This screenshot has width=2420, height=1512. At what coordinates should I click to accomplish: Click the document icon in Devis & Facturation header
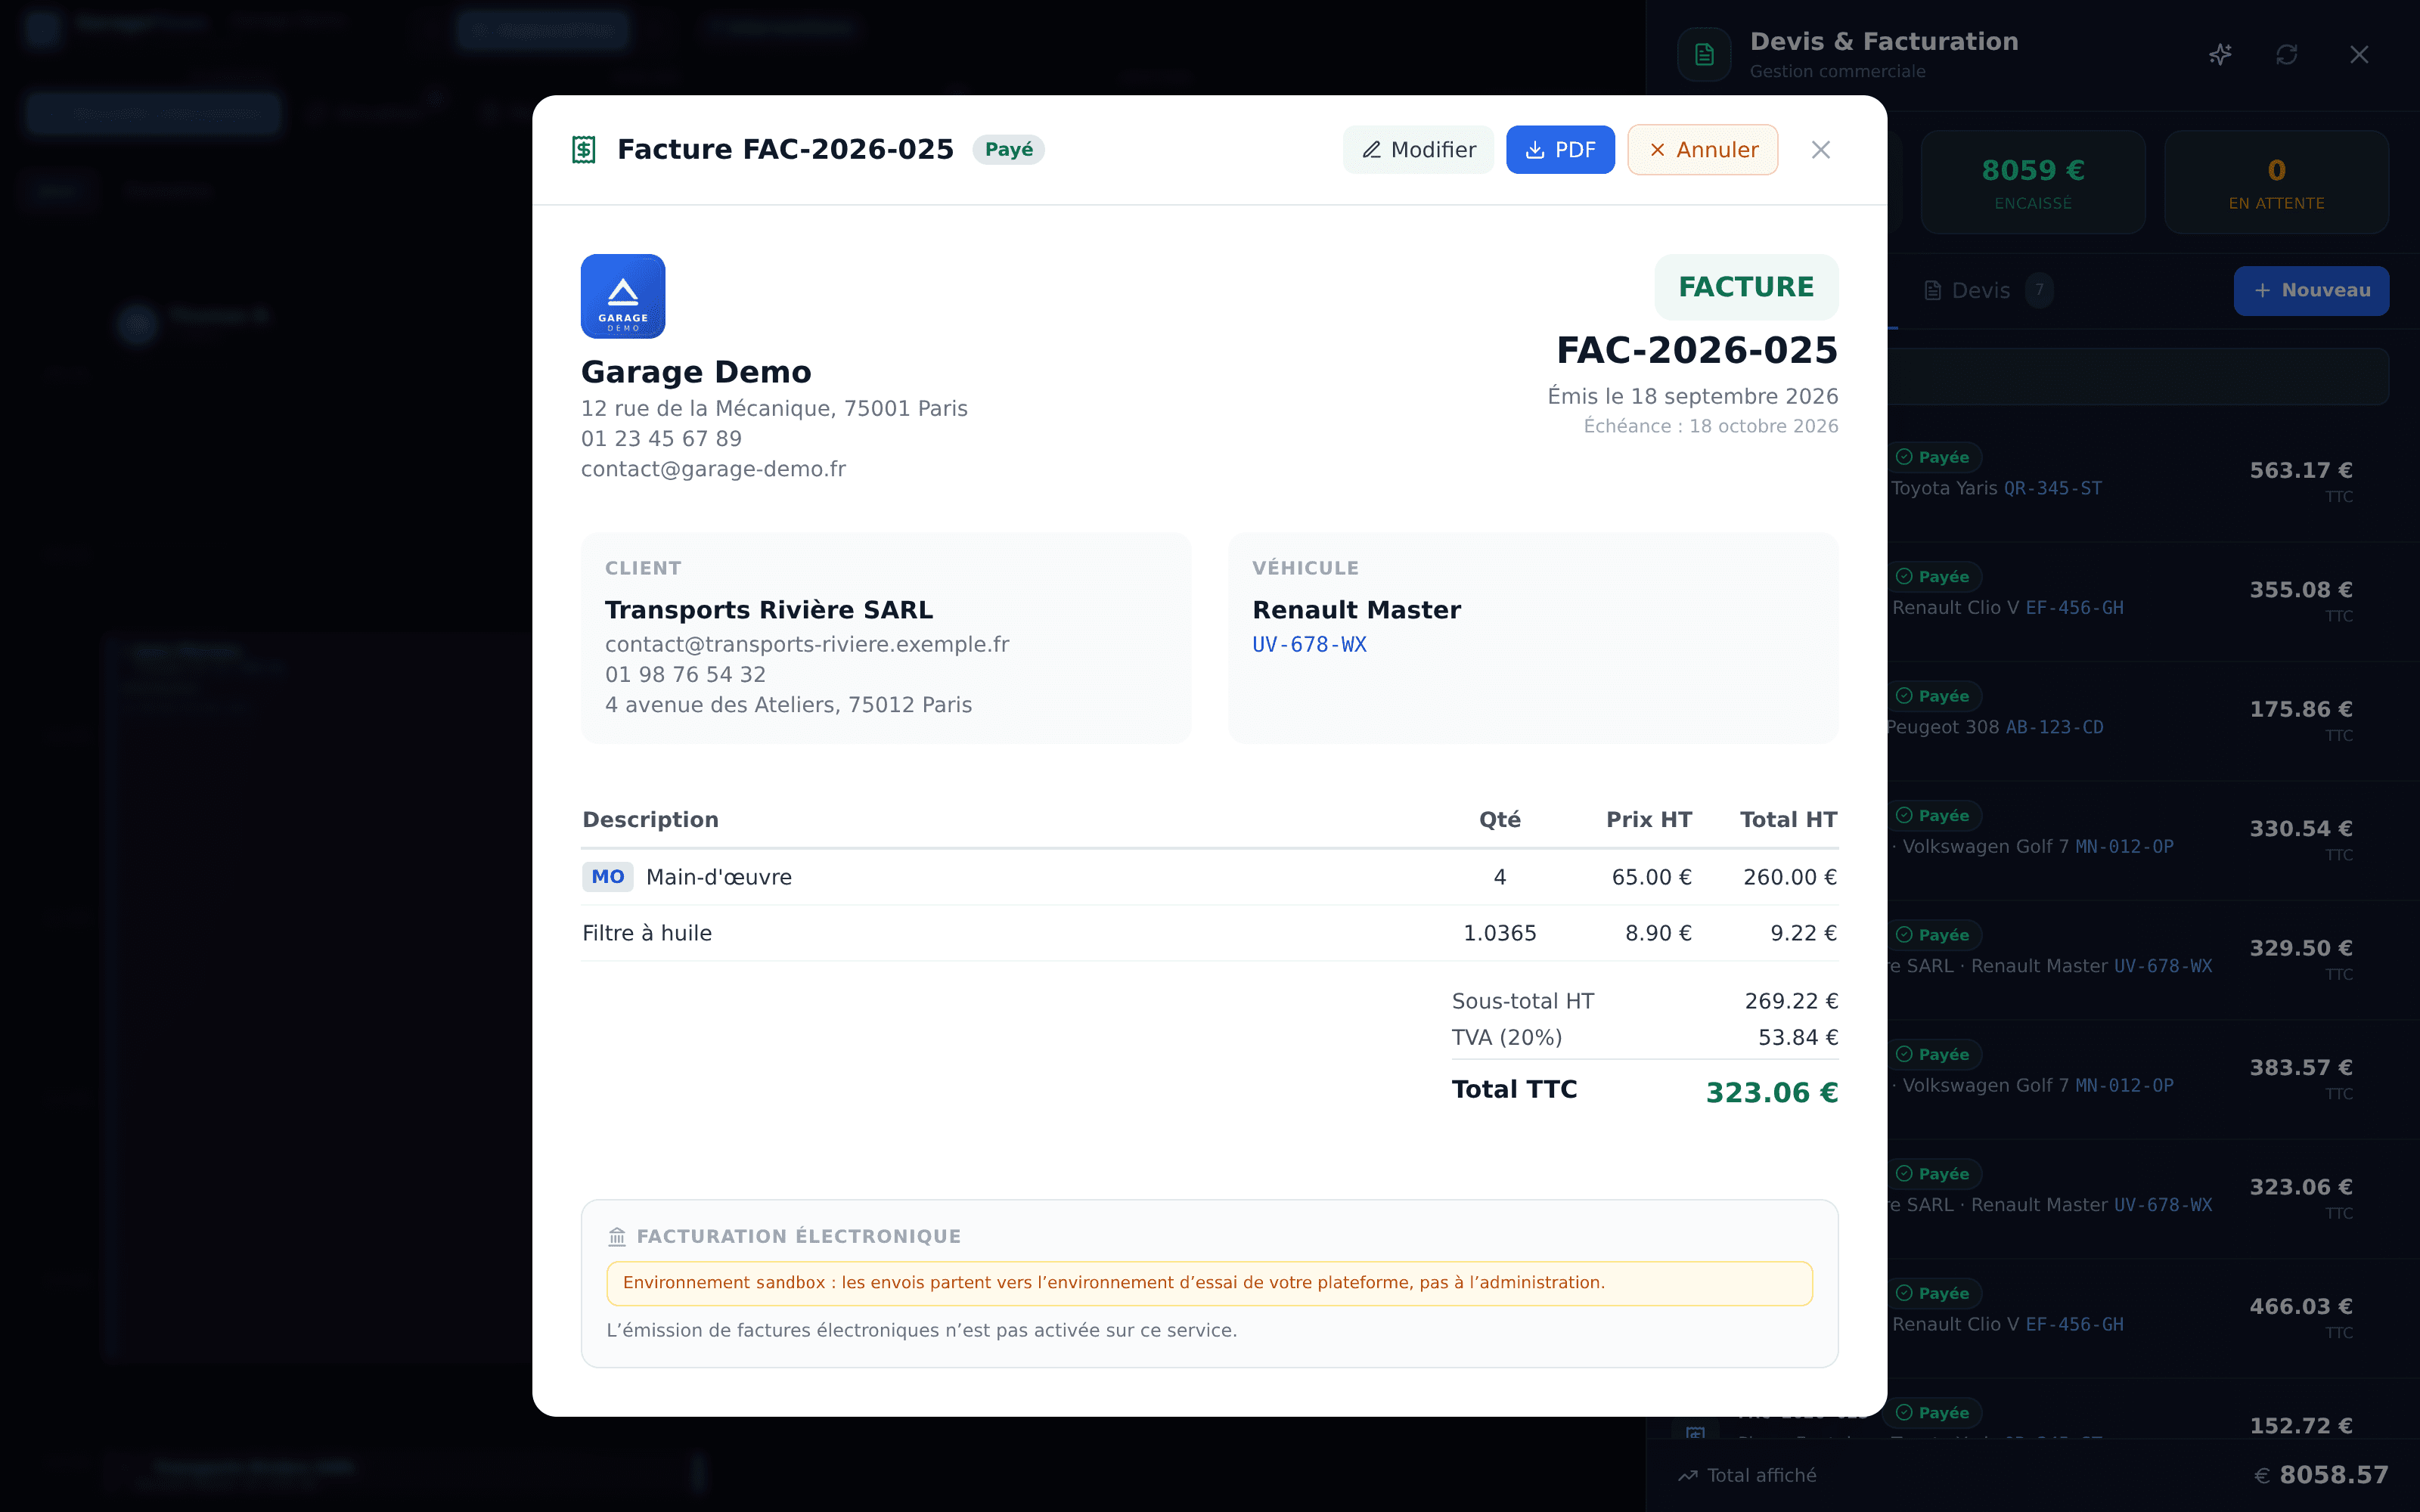coord(1704,55)
